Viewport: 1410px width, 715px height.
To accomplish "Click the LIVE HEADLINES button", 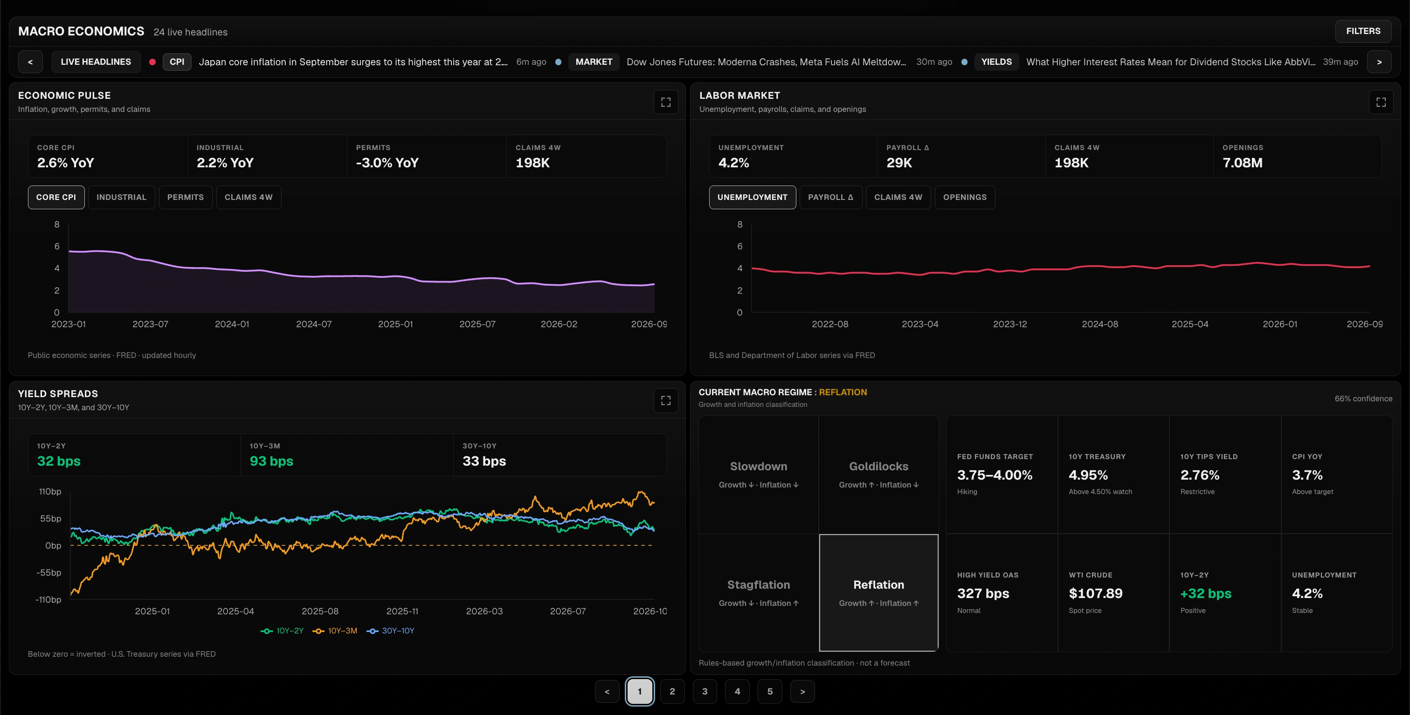I will click(96, 62).
